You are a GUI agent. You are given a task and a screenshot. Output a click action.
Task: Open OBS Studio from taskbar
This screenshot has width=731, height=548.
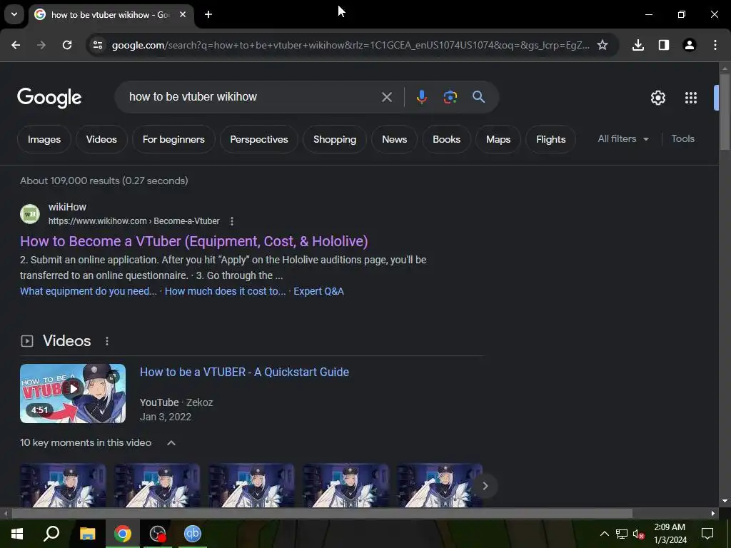pyautogui.click(x=158, y=534)
